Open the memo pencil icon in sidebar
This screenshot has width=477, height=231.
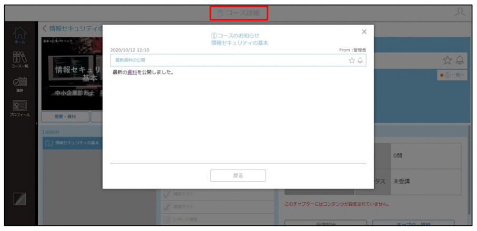(20, 199)
